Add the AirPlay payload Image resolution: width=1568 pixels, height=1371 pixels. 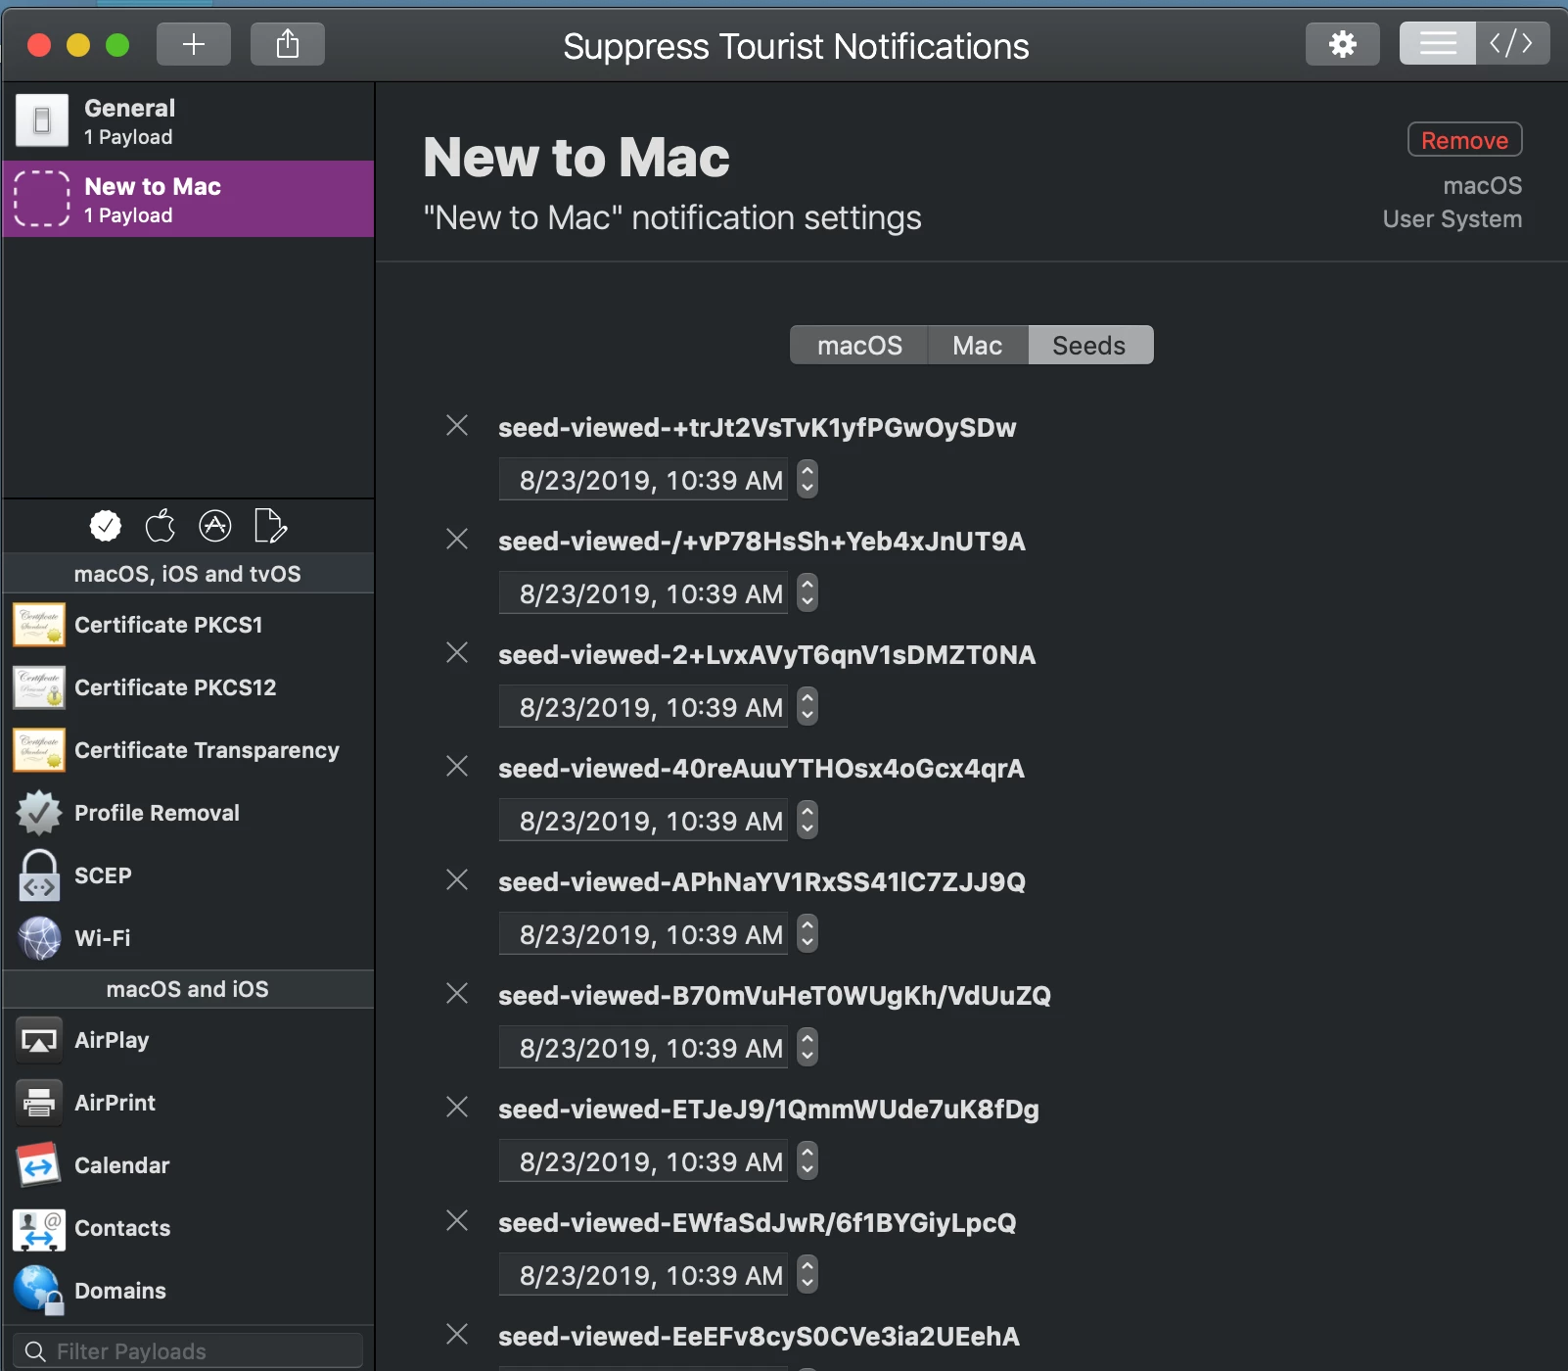pos(188,1040)
